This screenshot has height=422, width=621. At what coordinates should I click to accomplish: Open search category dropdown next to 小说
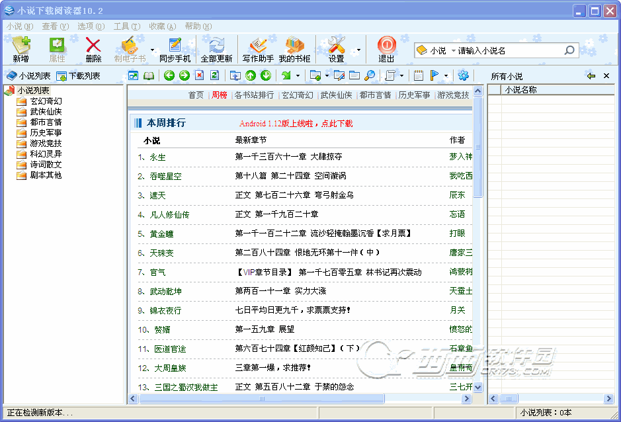pos(453,51)
